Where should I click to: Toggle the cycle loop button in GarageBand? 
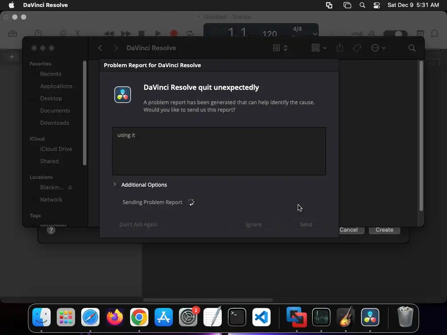189,34
